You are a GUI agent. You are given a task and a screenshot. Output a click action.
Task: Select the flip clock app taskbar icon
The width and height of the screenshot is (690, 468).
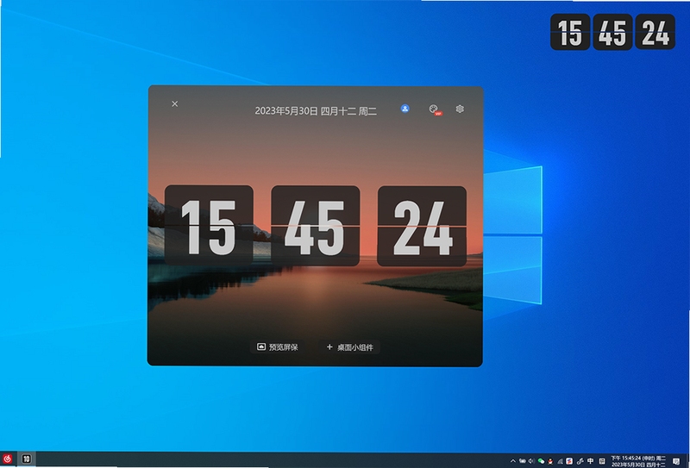[27, 459]
